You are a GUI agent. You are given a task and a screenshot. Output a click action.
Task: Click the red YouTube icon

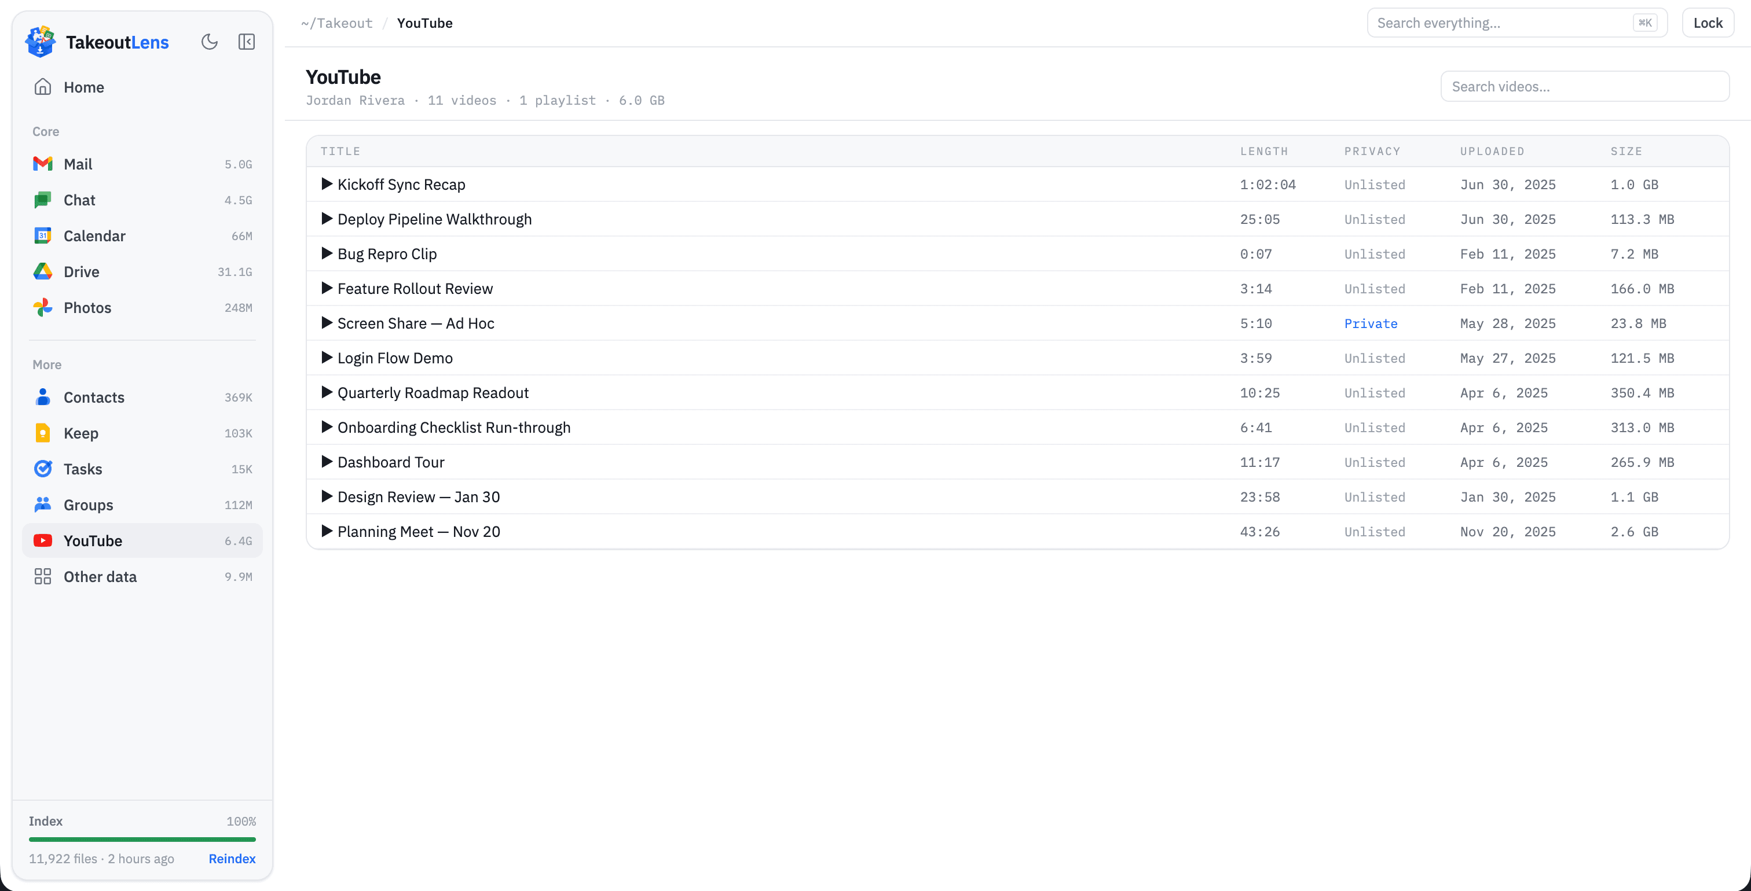coord(43,540)
